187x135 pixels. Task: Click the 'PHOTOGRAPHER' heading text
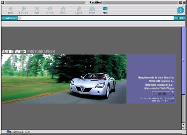coord(41,52)
